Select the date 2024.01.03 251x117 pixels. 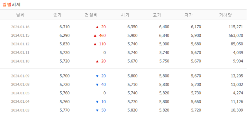point(20,110)
